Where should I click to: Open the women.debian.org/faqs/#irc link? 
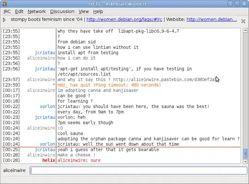[125, 19]
